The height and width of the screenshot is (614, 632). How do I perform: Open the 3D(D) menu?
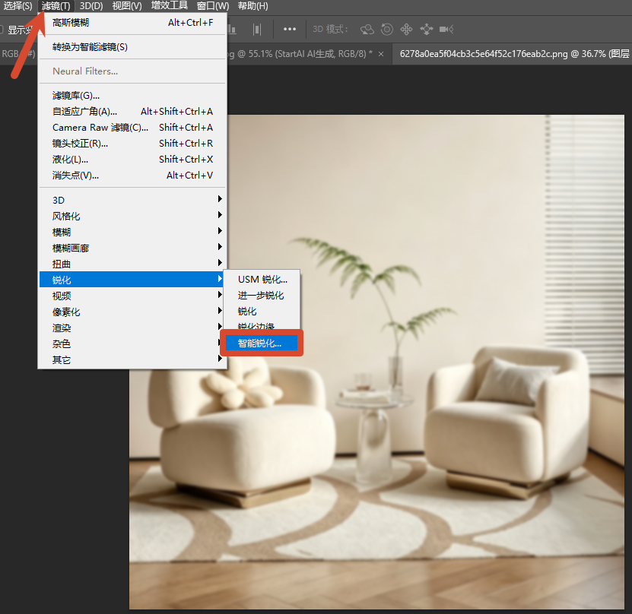(x=91, y=6)
